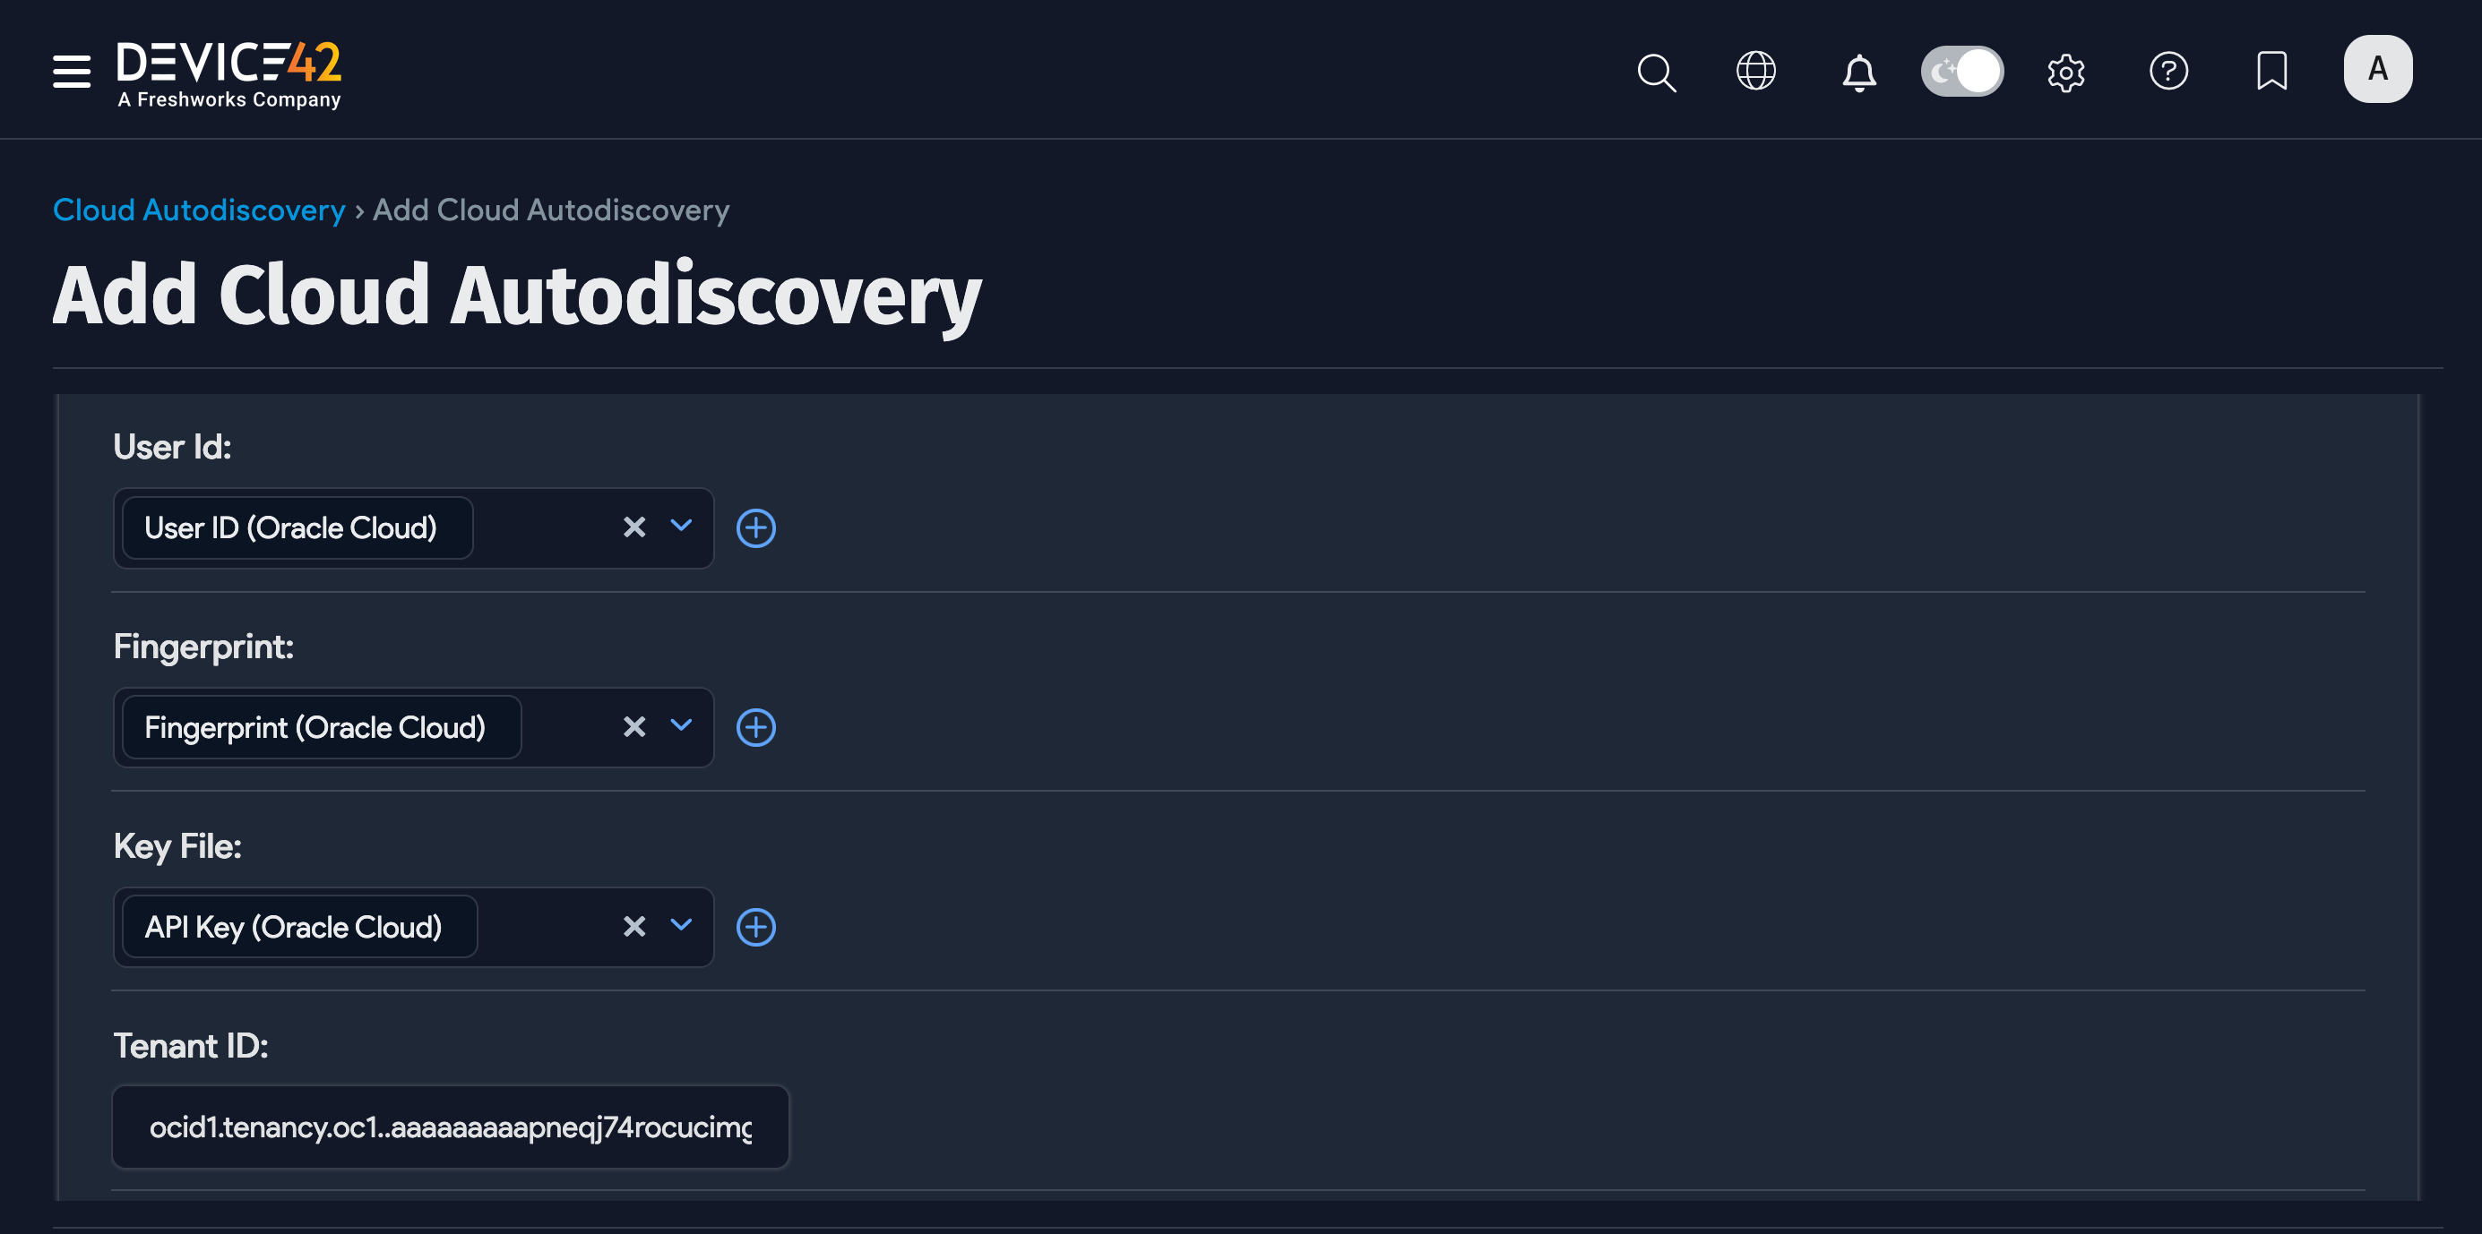The width and height of the screenshot is (2482, 1234).
Task: Clear the selected Fingerprint value
Action: [x=634, y=727]
